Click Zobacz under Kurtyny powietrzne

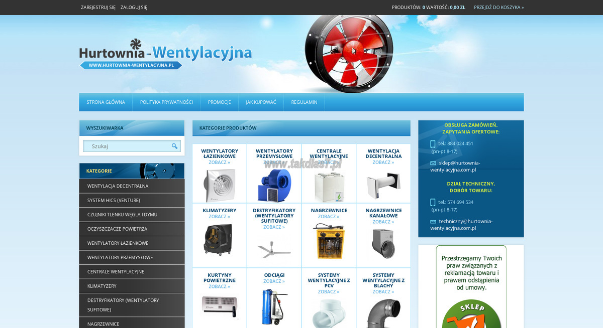point(220,286)
